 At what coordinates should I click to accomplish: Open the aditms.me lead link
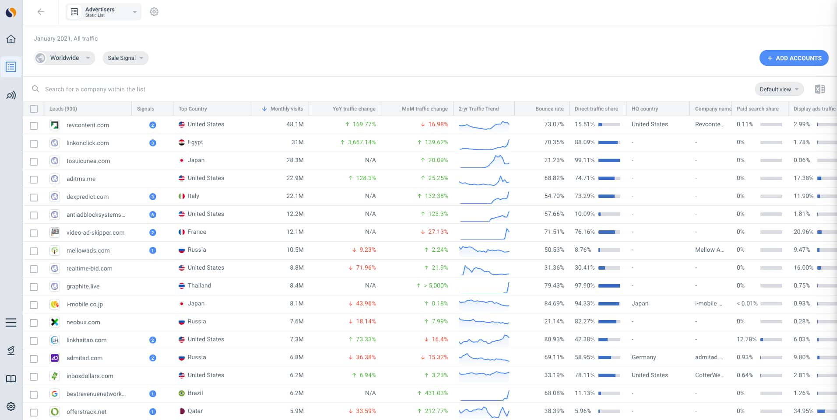pos(81,179)
